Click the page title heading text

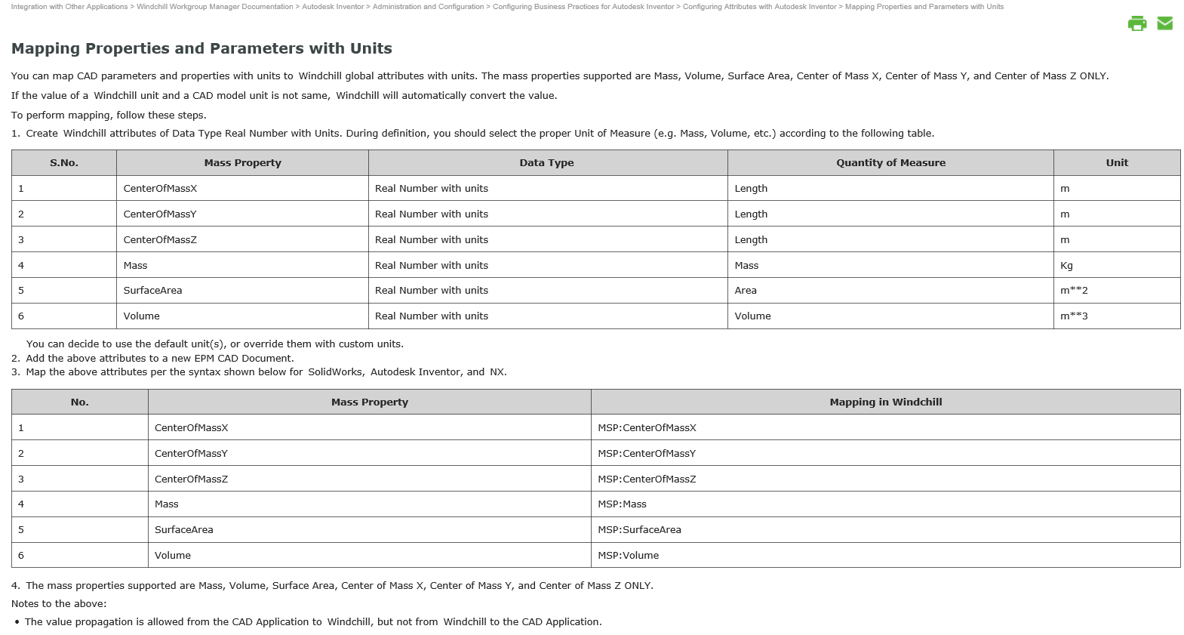tap(201, 48)
